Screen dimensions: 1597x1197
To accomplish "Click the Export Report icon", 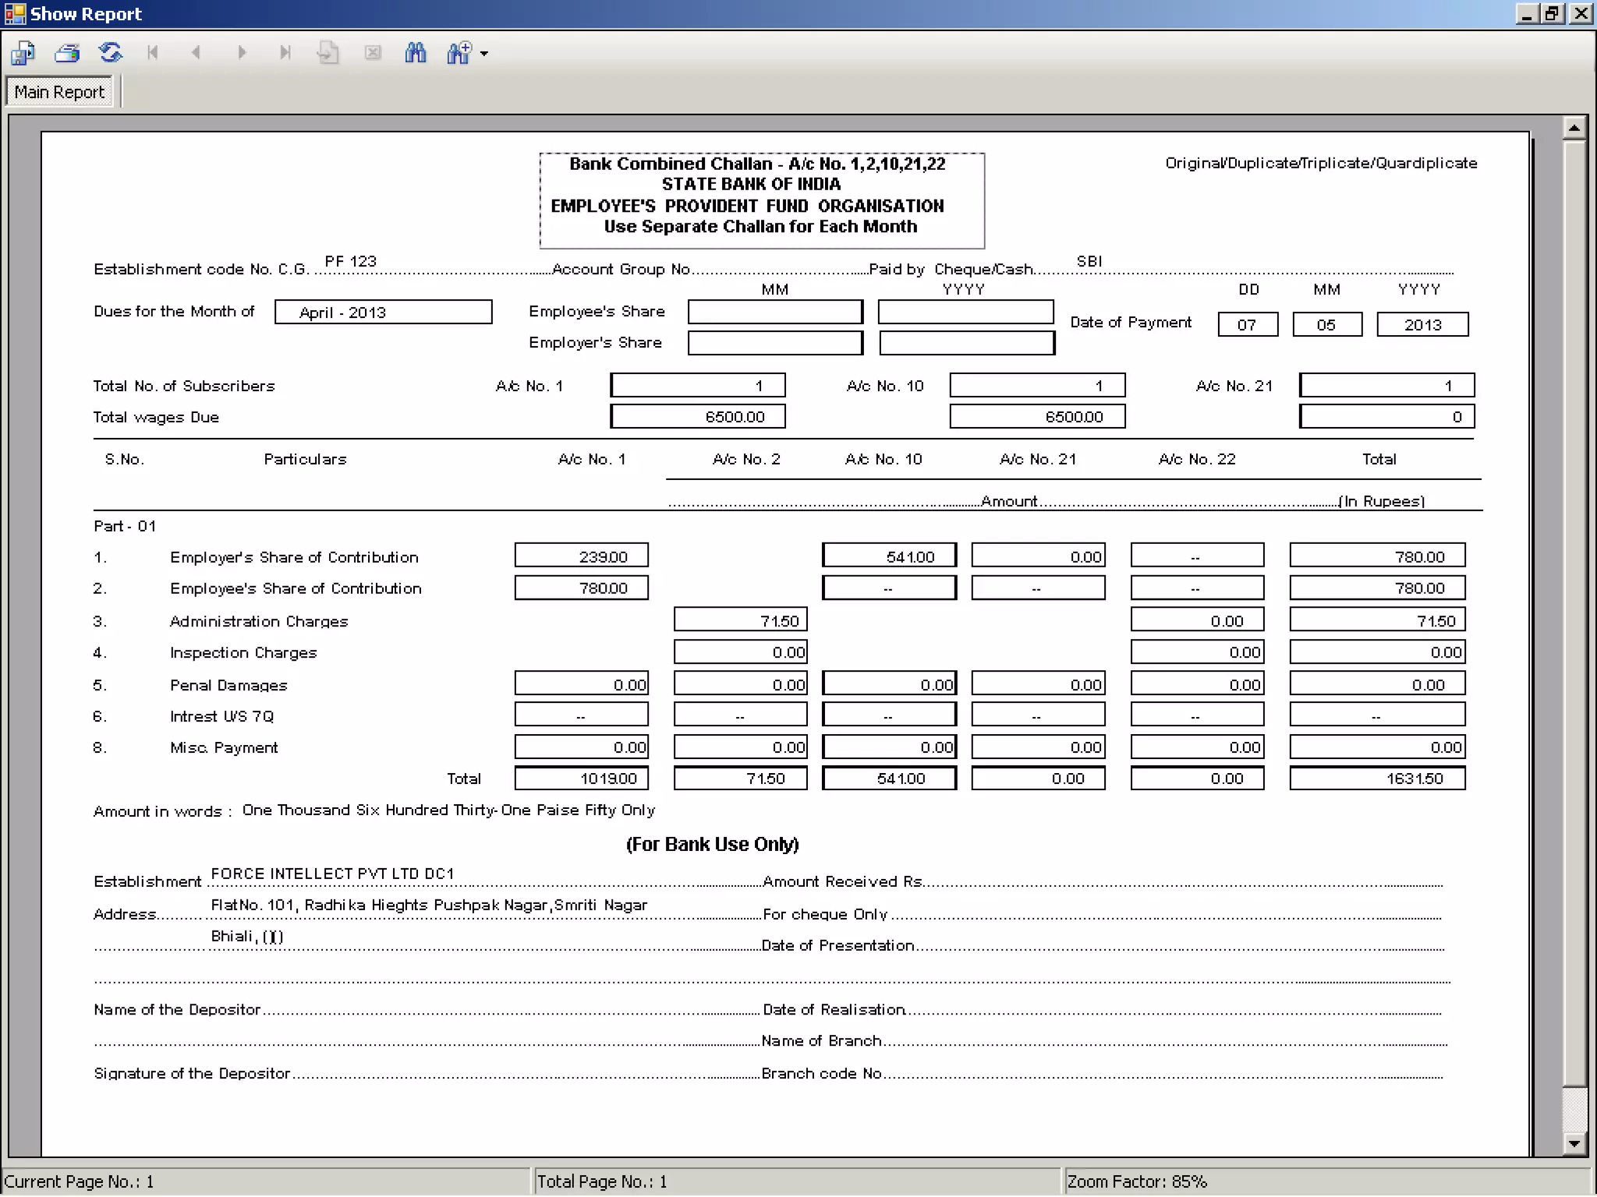I will point(23,53).
